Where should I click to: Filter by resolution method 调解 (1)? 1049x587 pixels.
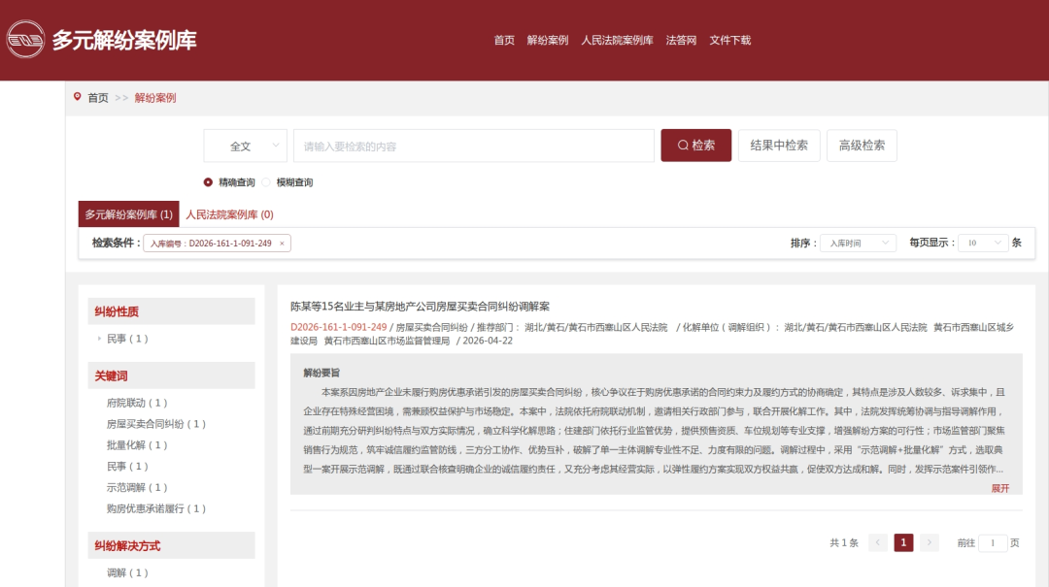[127, 572]
